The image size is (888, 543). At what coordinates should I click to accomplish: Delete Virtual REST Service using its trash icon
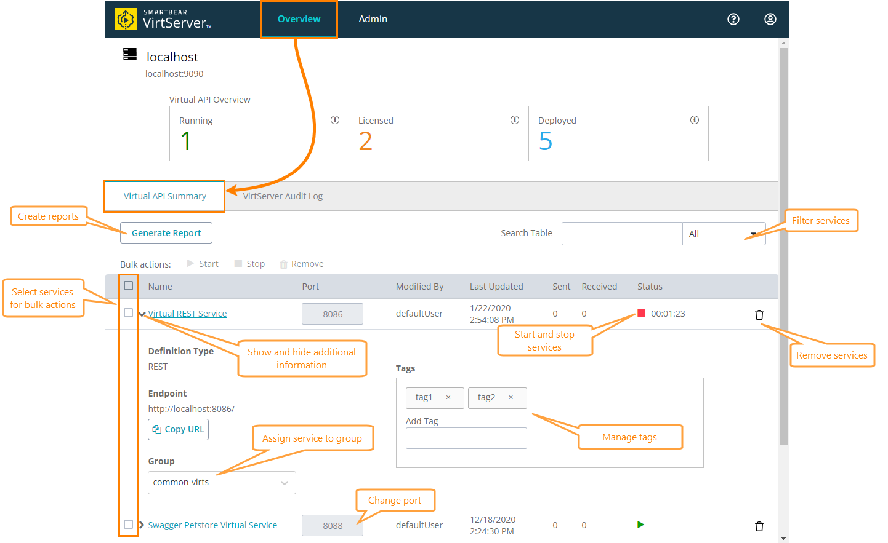click(x=759, y=314)
